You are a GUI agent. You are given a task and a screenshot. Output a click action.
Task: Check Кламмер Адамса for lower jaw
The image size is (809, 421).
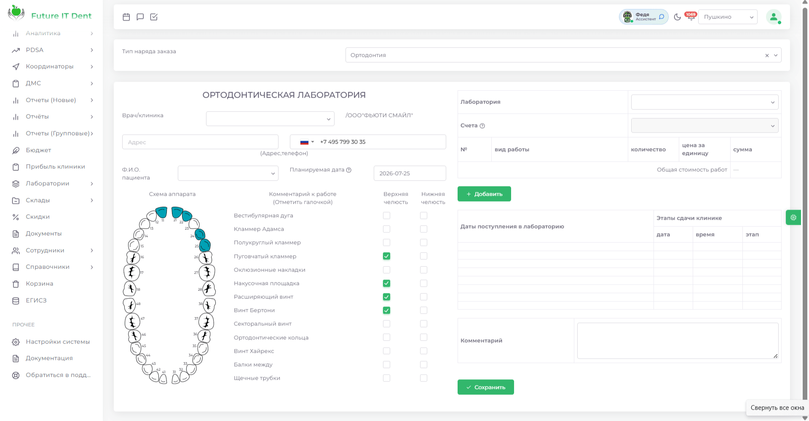[x=423, y=229]
